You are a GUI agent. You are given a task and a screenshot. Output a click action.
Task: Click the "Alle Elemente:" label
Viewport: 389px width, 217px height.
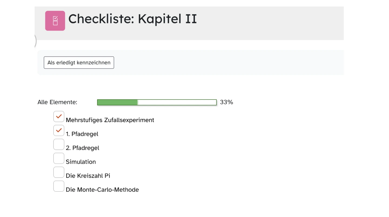pyautogui.click(x=57, y=102)
